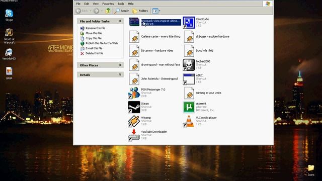Select the bricopack vista inspirat archive icon
This screenshot has width=322, height=181.
click(x=134, y=22)
